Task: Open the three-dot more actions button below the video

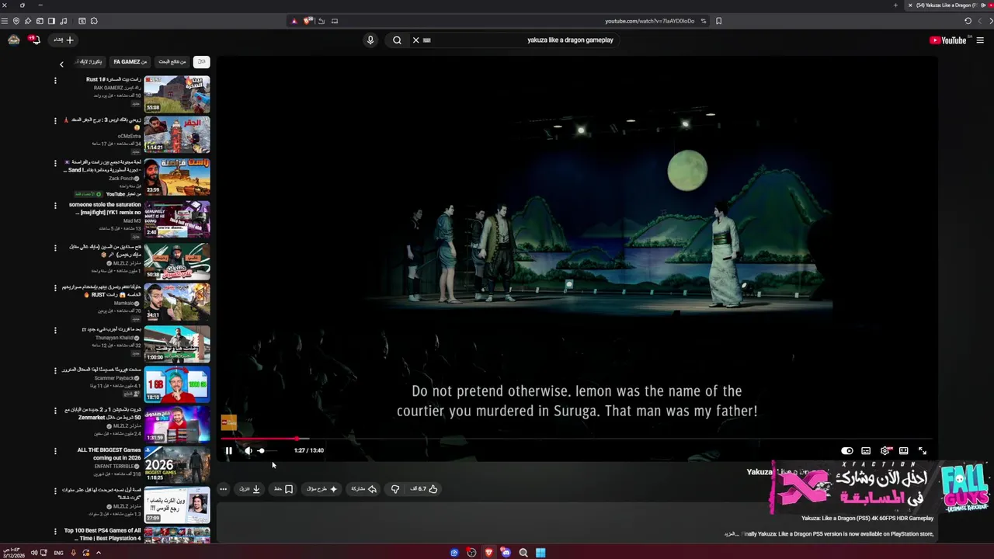Action: click(223, 489)
